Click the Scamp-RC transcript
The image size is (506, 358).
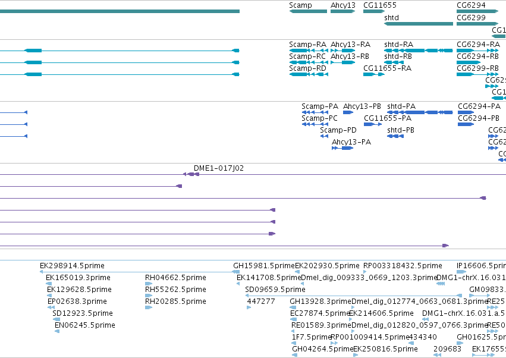[x=309, y=62]
